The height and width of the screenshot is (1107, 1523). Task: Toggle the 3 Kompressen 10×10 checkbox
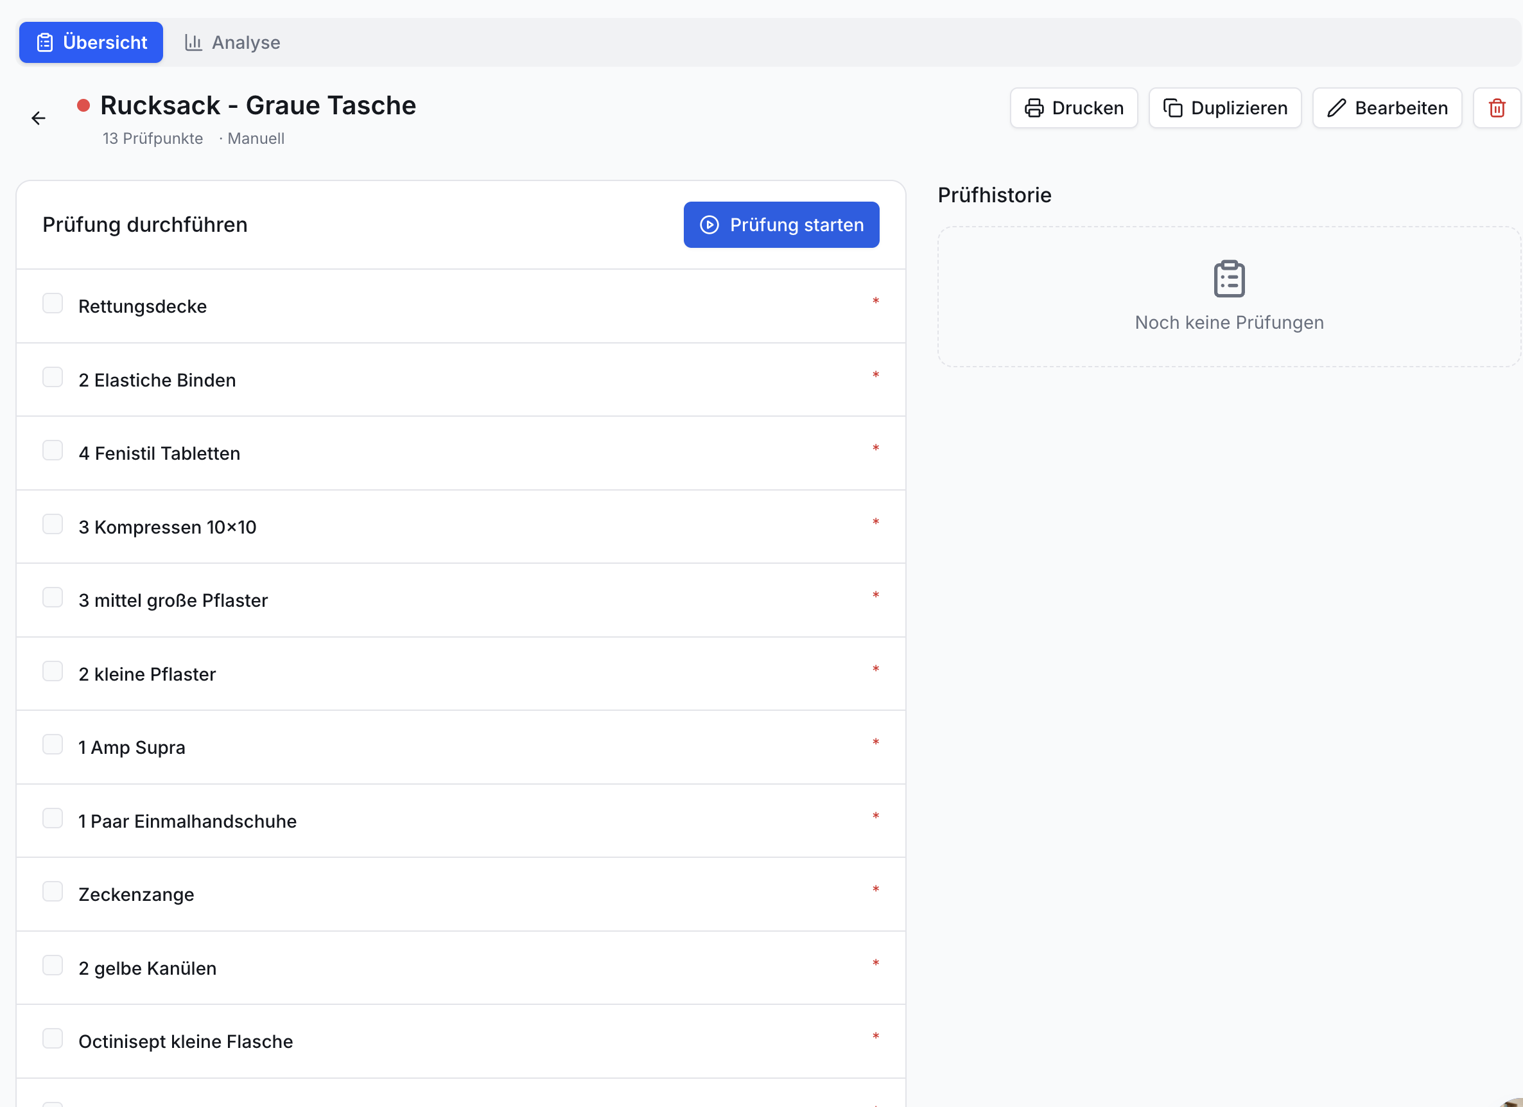tap(53, 524)
